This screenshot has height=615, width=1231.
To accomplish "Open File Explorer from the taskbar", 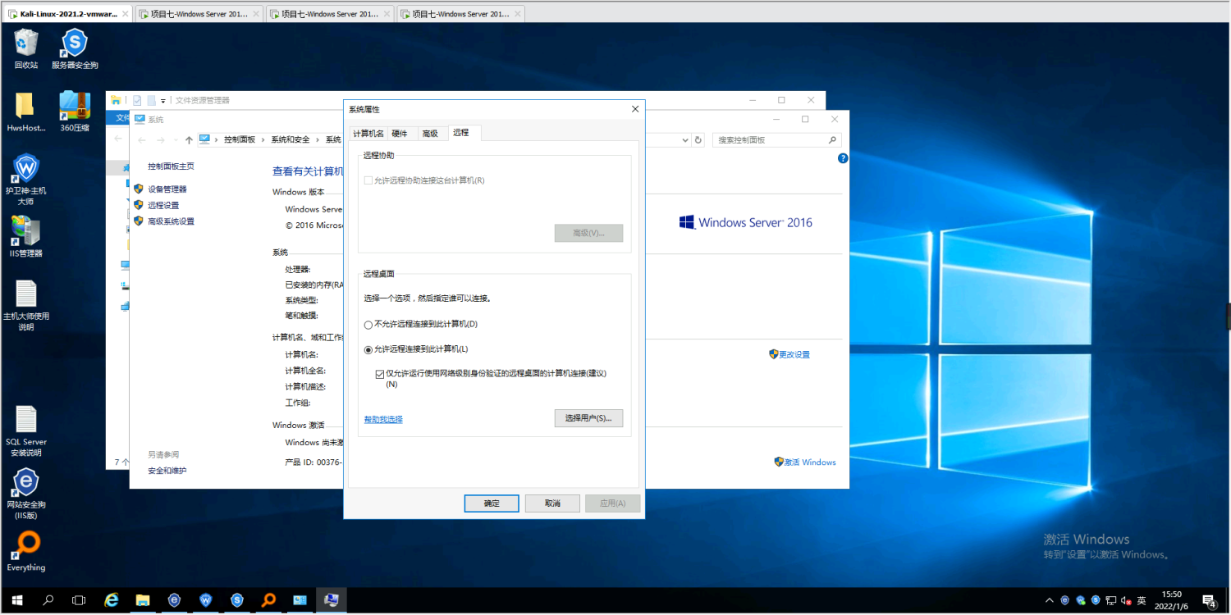I will [142, 600].
